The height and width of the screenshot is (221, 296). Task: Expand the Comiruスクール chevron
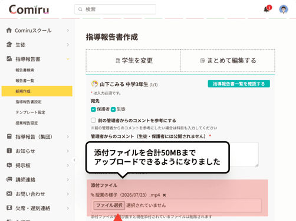pos(68,30)
